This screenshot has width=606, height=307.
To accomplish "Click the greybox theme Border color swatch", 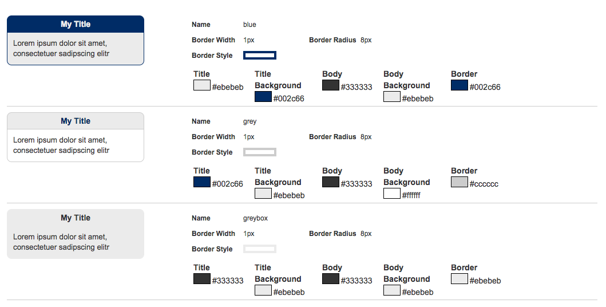I will point(460,279).
